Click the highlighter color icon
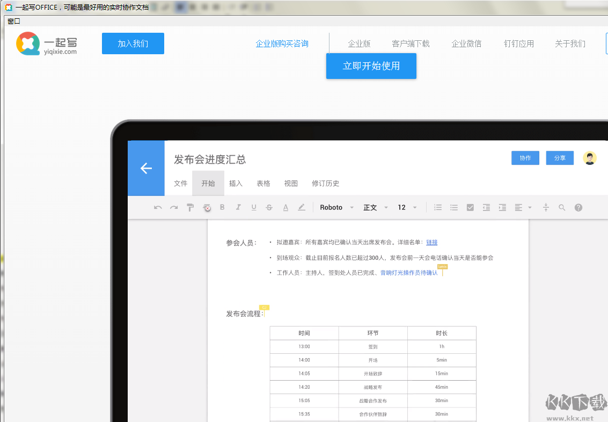608x422 pixels. pos(301,207)
